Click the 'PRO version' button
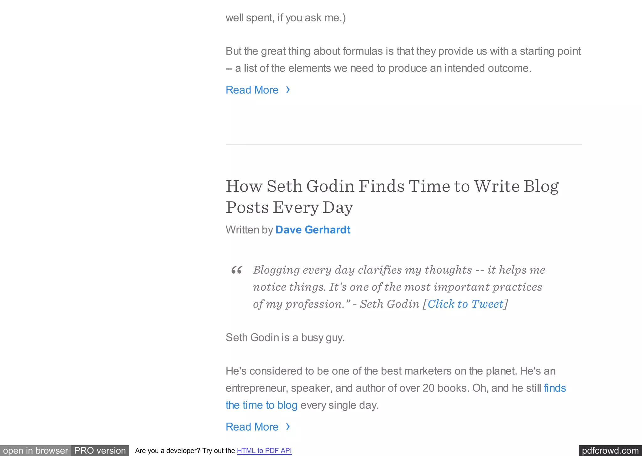This screenshot has height=456, width=642. click(100, 451)
